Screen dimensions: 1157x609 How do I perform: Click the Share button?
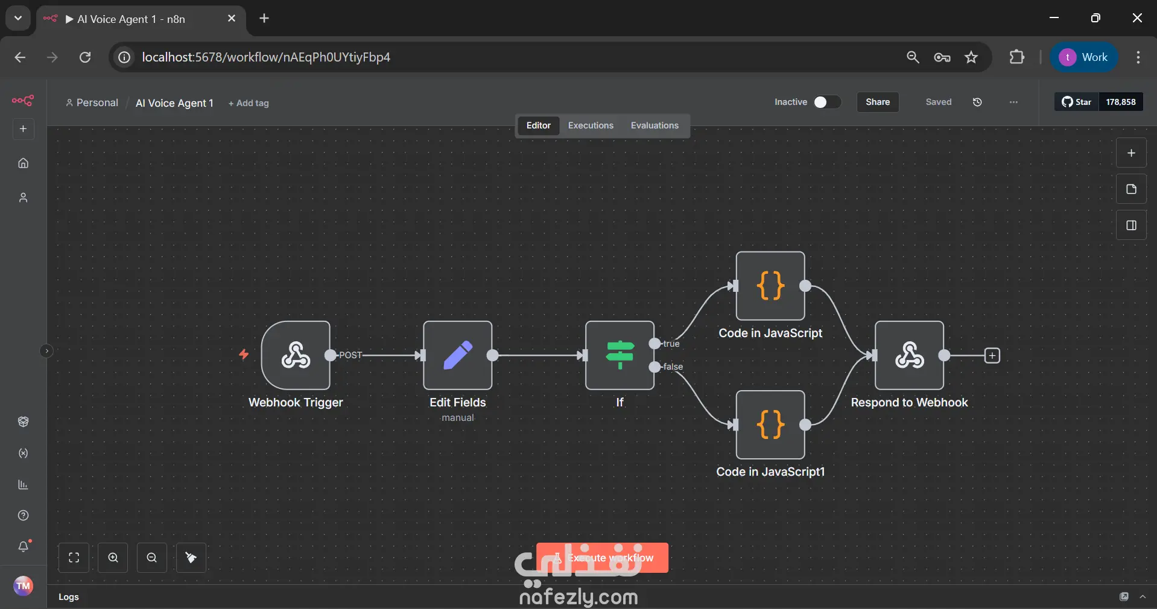coord(878,102)
